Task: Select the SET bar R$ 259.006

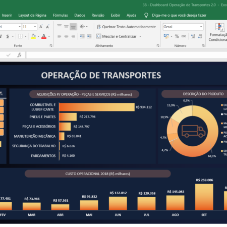Action: 204,197
